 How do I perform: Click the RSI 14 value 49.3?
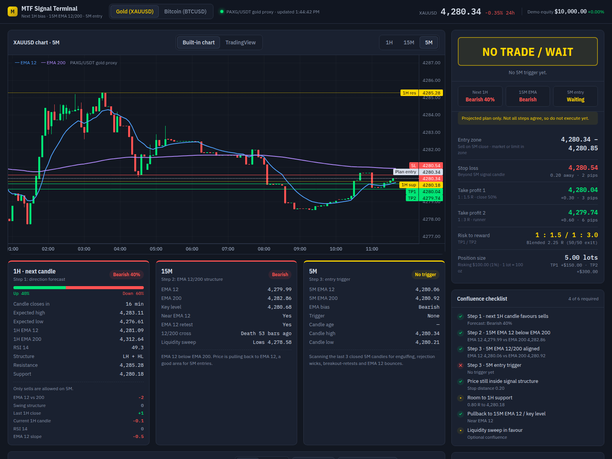point(138,348)
